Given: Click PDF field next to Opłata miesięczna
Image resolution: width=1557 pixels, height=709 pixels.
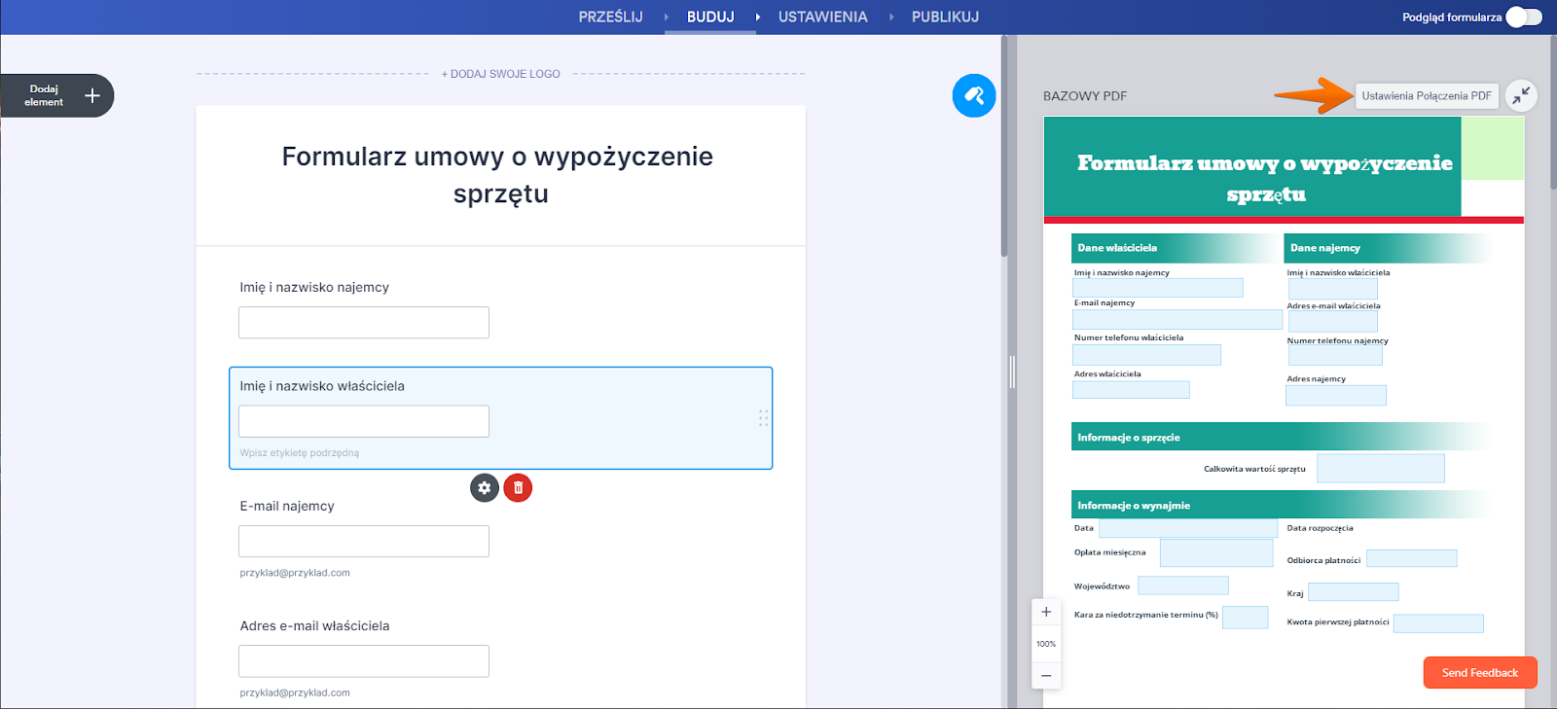Looking at the screenshot, I should pyautogui.click(x=1216, y=552).
